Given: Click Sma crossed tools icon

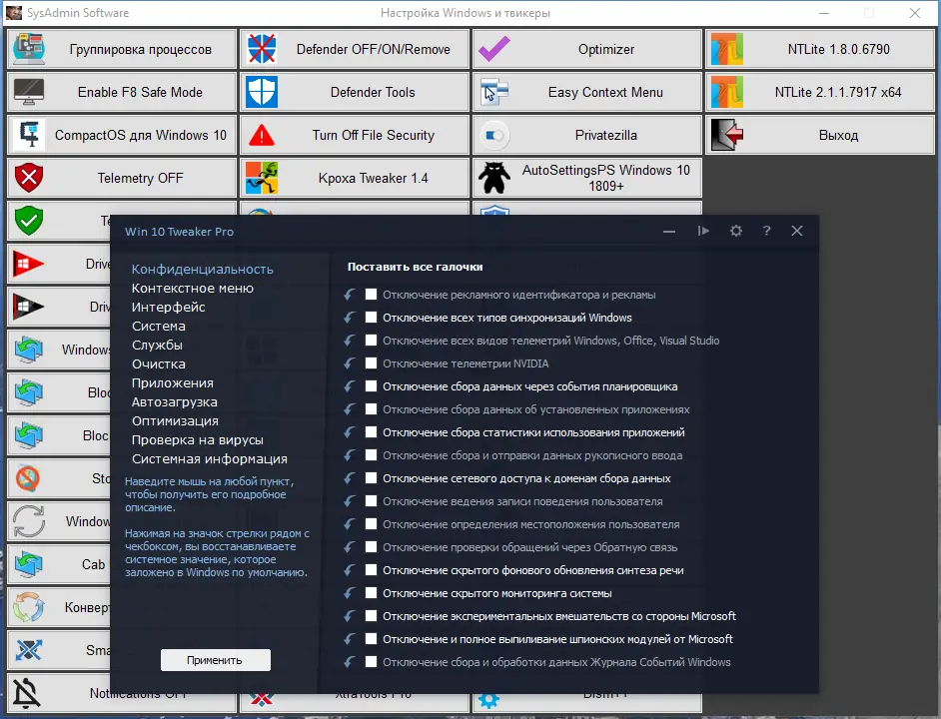Looking at the screenshot, I should pyautogui.click(x=28, y=650).
